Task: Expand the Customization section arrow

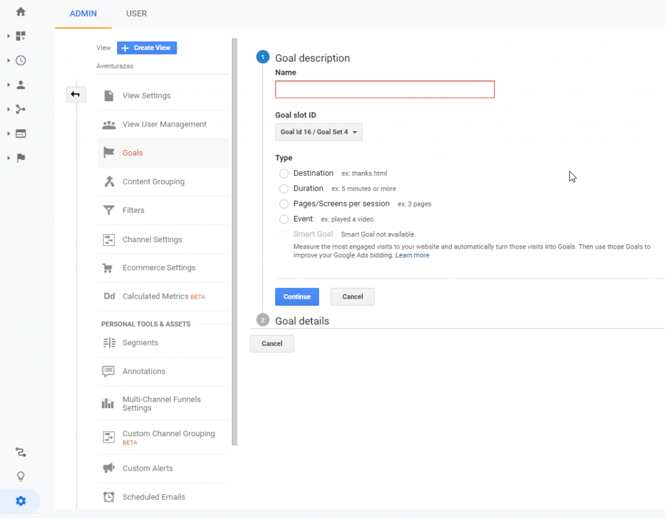Action: click(x=8, y=36)
